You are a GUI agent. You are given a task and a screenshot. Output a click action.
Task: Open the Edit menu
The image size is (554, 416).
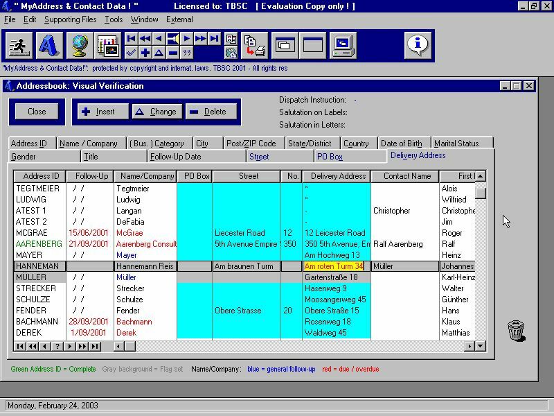click(x=30, y=19)
